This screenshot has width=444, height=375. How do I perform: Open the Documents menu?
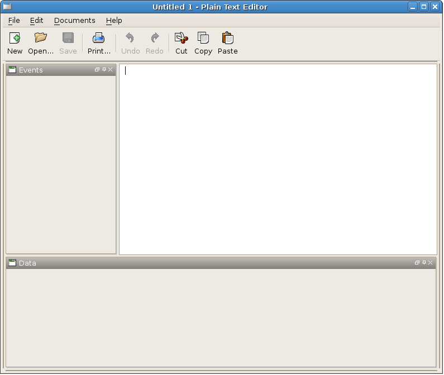(74, 21)
